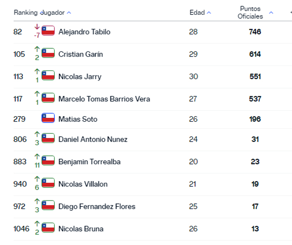The image size is (292, 245).
Task: Click the Ranking column header
Action: point(25,13)
